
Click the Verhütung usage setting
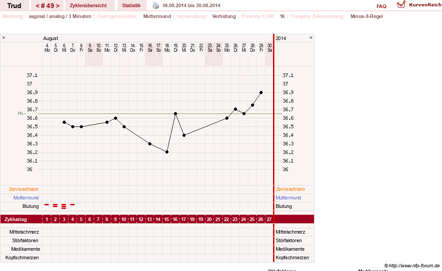pyautogui.click(x=224, y=16)
